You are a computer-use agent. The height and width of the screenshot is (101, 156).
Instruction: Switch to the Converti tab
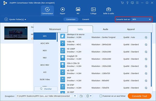point(86,19)
